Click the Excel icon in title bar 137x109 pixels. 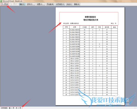coord(1,1)
